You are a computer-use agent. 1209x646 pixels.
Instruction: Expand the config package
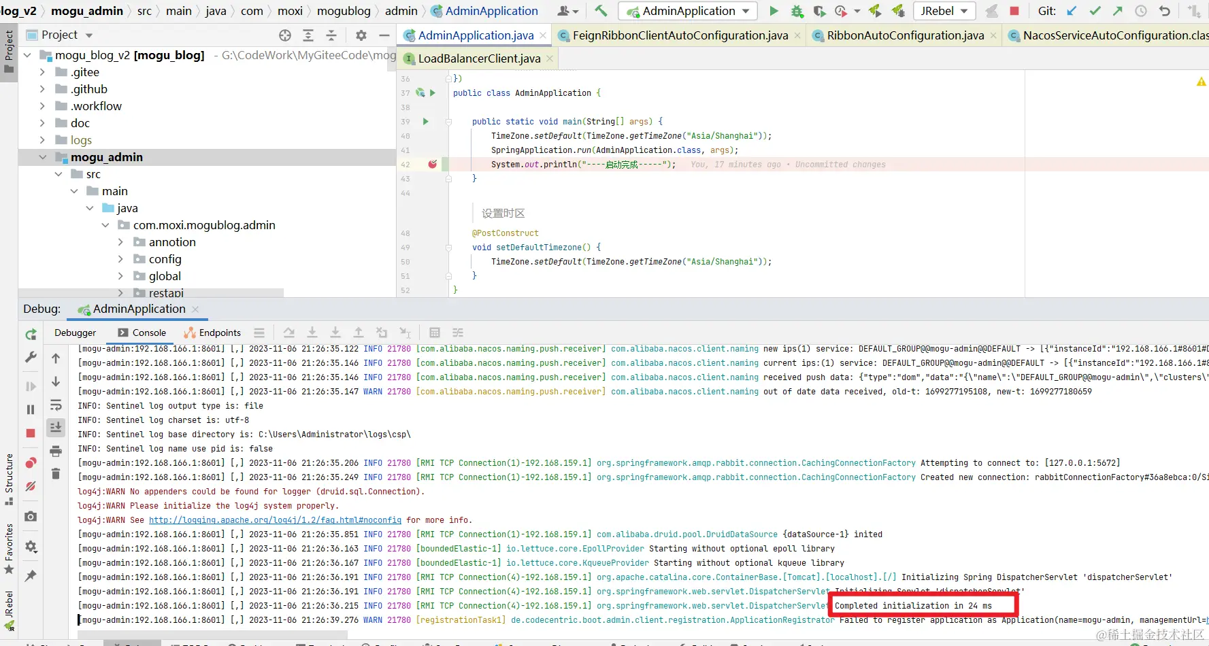coord(120,259)
